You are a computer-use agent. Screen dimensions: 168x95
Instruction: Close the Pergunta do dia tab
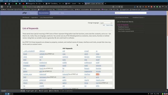point(43,3)
